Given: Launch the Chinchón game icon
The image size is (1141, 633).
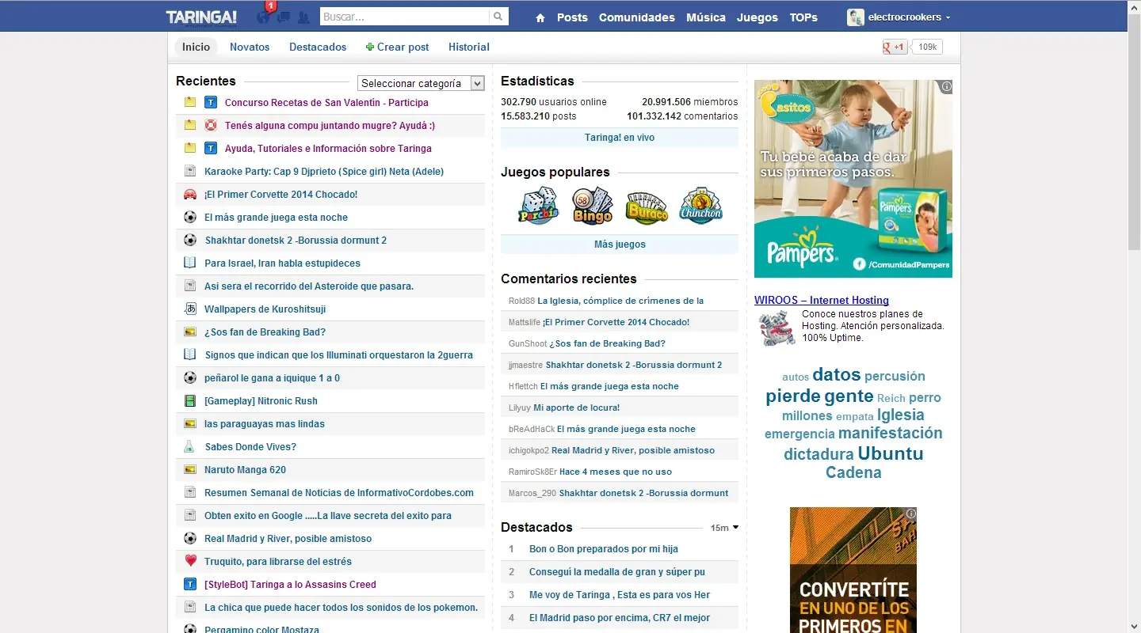Looking at the screenshot, I should (701, 206).
